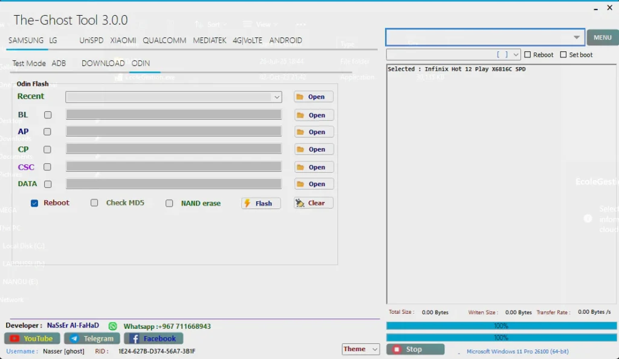Tick the Set boot checkbox

563,55
